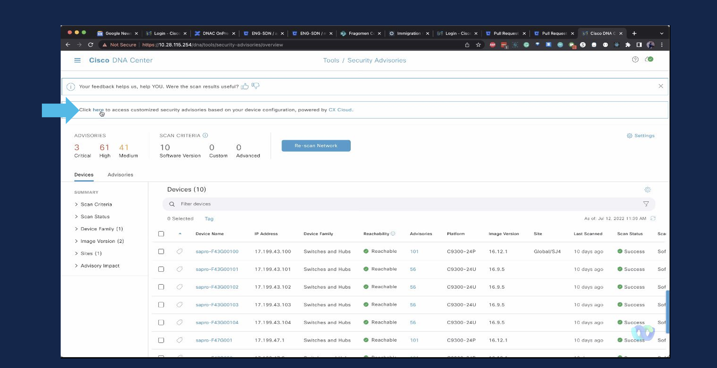Viewport: 717px width, 368px height.
Task: Open the hamburger navigation menu
Action: [x=77, y=60]
